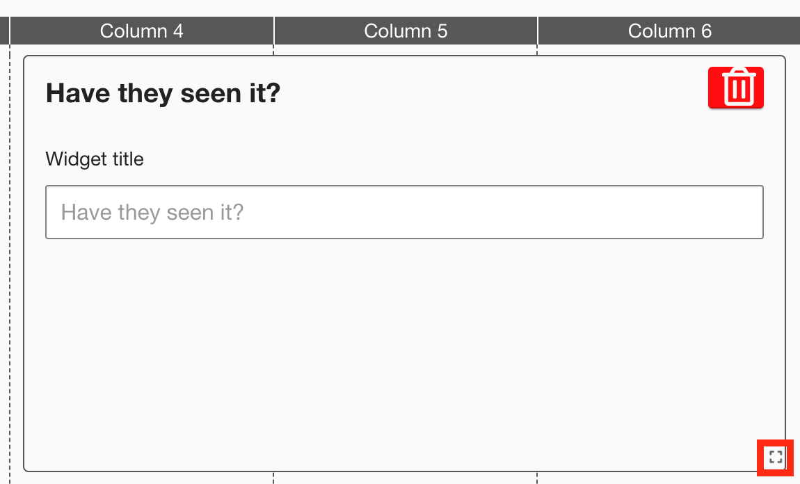Image resolution: width=800 pixels, height=484 pixels.
Task: Select the Column 4 header
Action: (141, 31)
